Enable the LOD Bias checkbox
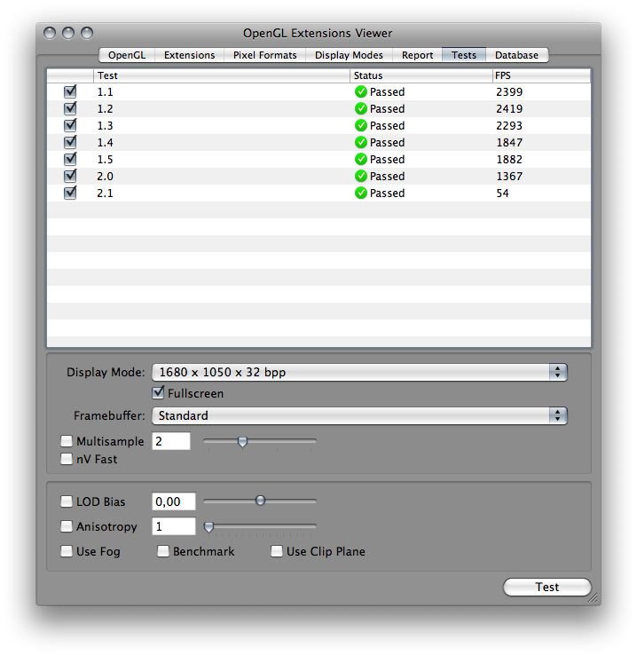 pos(67,501)
